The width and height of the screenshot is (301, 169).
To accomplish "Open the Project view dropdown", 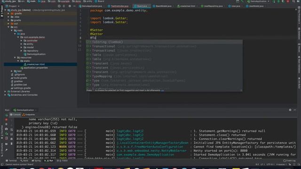I will point(13,6).
